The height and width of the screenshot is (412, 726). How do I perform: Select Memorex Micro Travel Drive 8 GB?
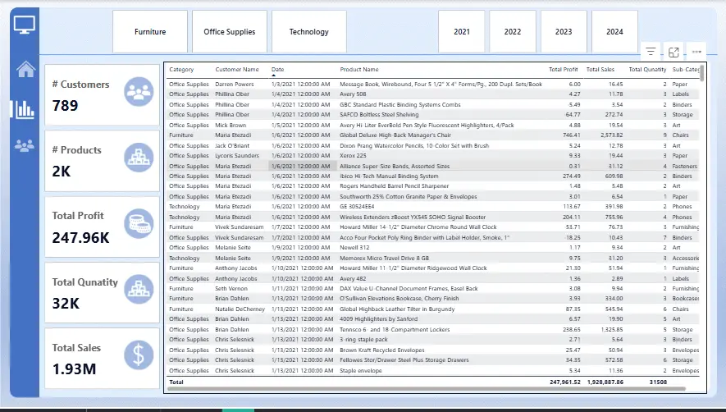(384, 259)
